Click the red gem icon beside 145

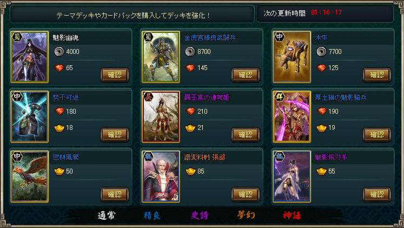pyautogui.click(x=190, y=68)
